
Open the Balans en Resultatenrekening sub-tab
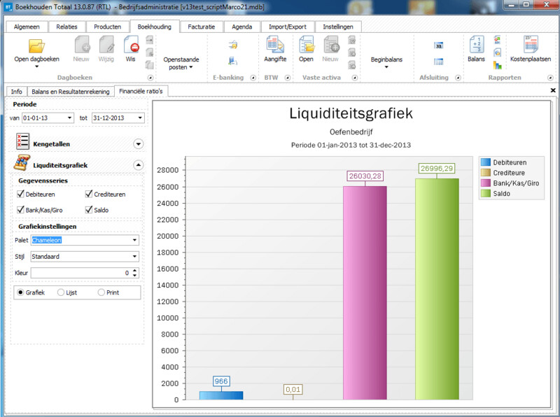[x=71, y=92]
